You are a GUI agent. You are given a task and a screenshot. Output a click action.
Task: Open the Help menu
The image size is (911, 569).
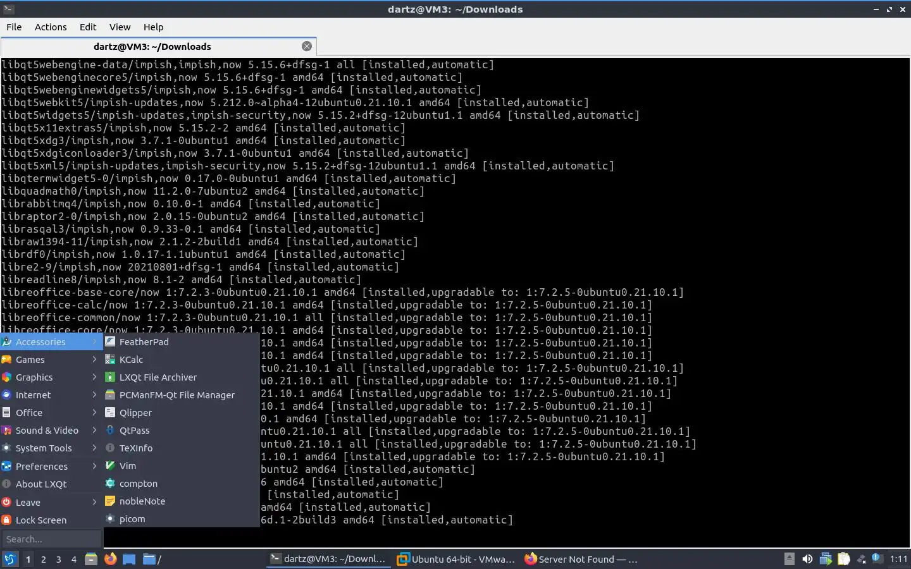153,27
